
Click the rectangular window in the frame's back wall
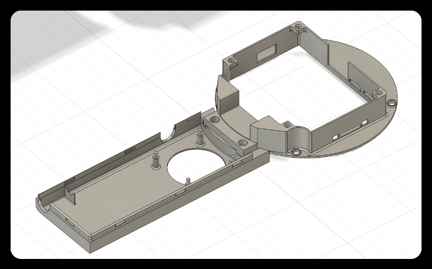pos(265,54)
